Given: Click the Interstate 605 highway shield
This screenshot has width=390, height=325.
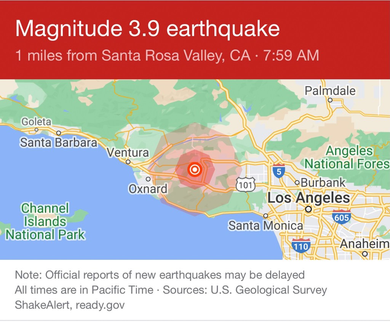Looking at the screenshot, I should click(341, 217).
